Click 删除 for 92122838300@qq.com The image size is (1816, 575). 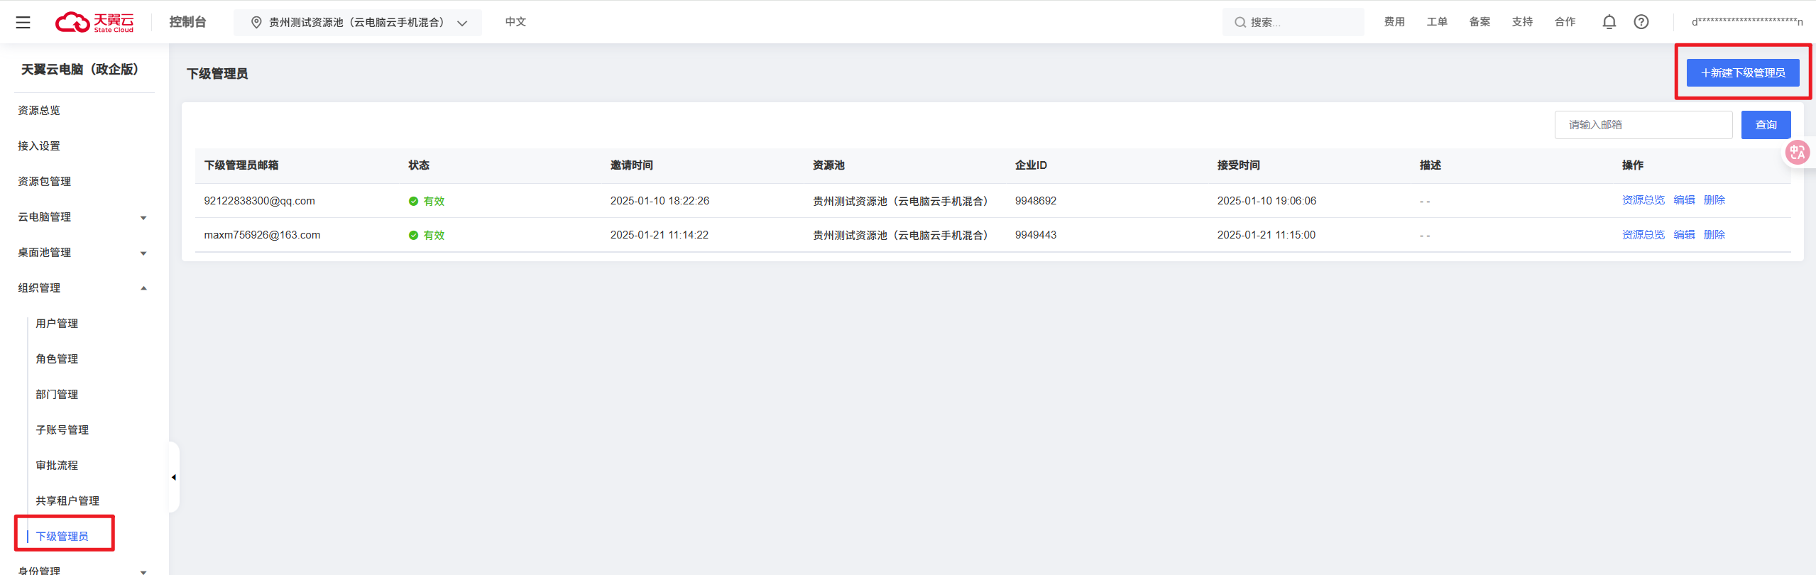coord(1714,200)
